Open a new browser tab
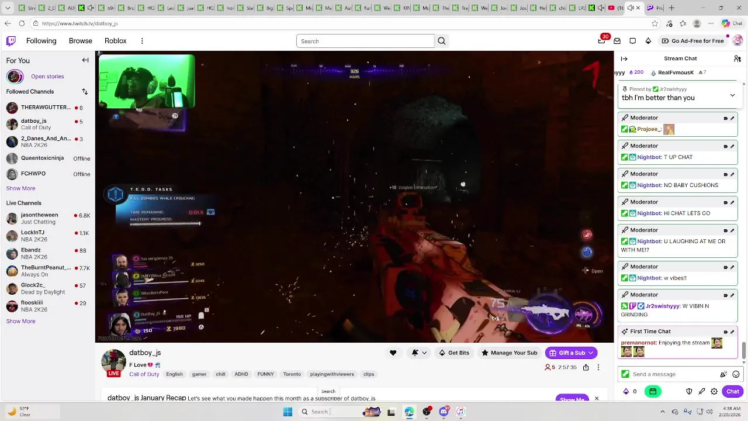The width and height of the screenshot is (748, 421). 671,8
